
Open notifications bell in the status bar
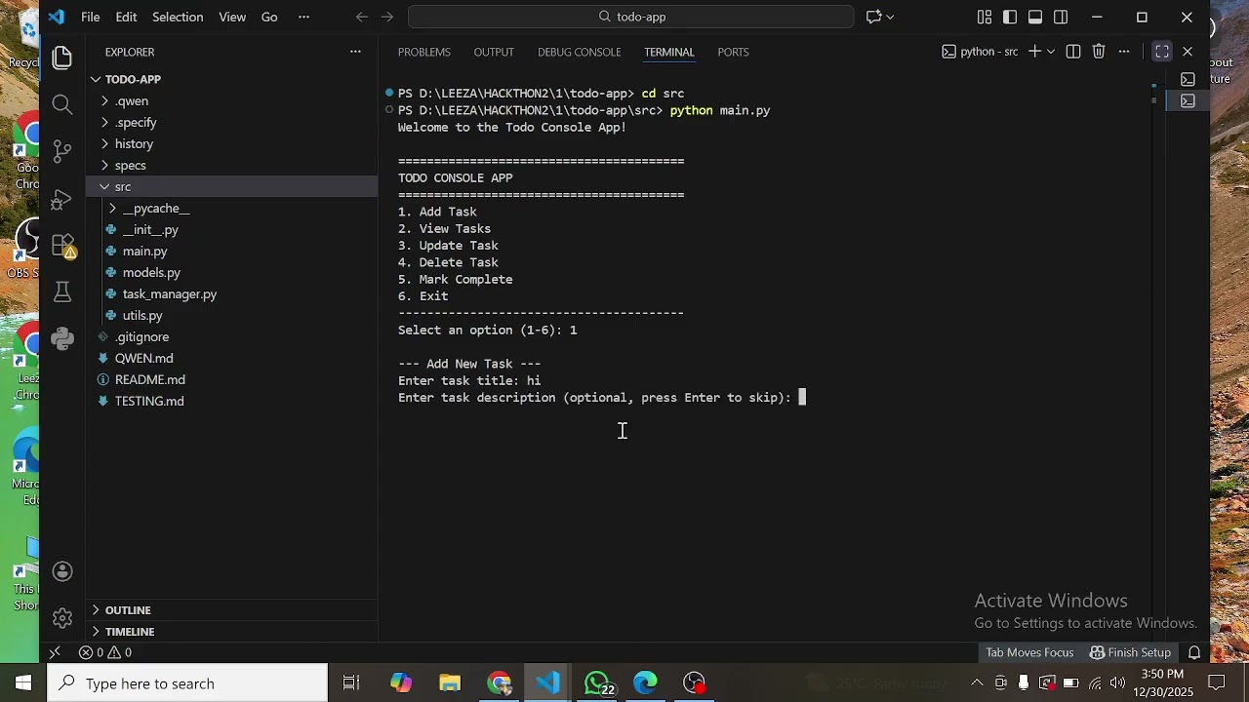coord(1194,652)
